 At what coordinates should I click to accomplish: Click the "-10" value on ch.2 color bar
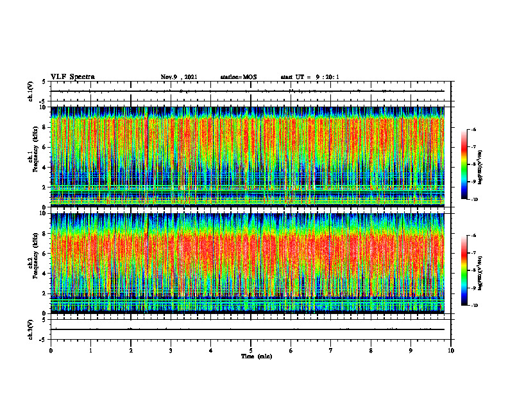pyautogui.click(x=475, y=306)
